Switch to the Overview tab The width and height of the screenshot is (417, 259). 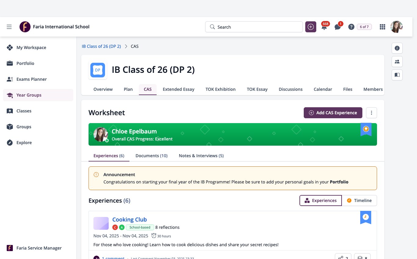click(103, 89)
